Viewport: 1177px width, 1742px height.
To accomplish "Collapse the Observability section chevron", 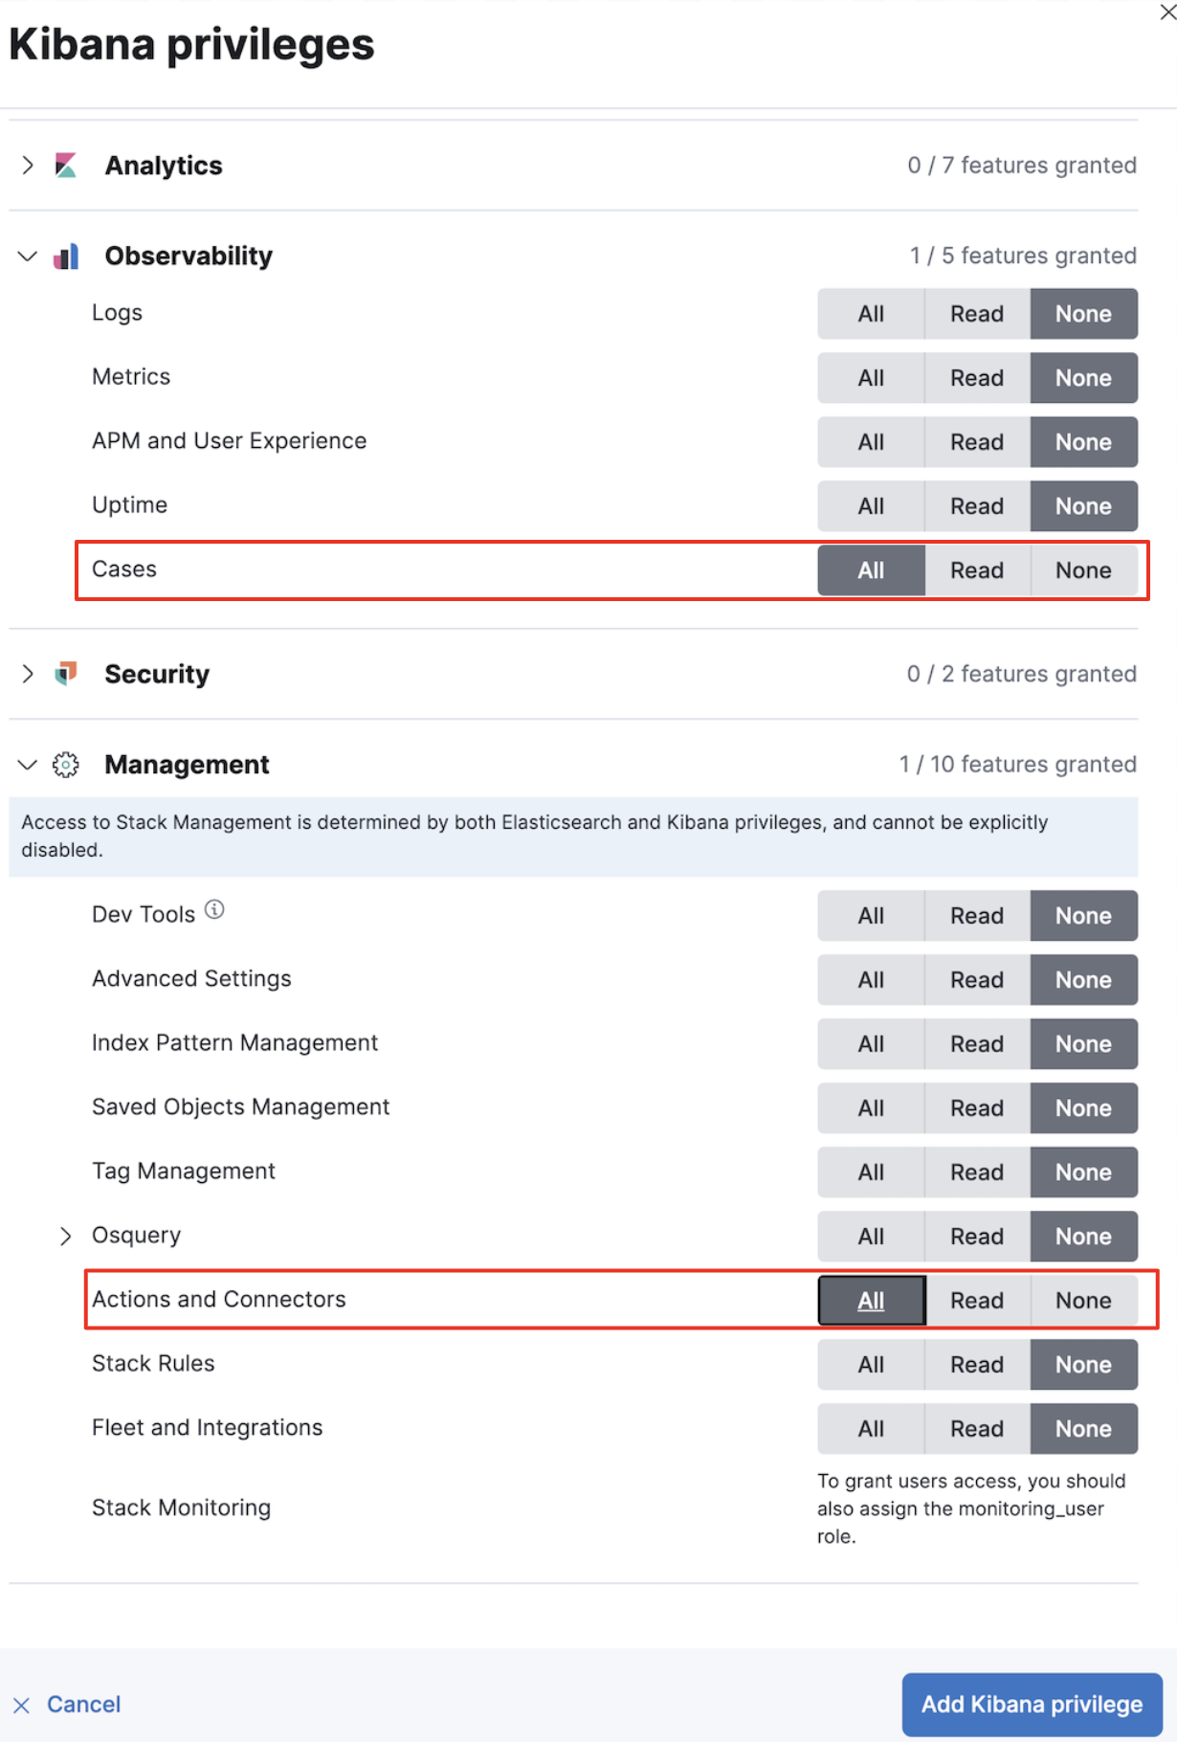I will pos(28,257).
